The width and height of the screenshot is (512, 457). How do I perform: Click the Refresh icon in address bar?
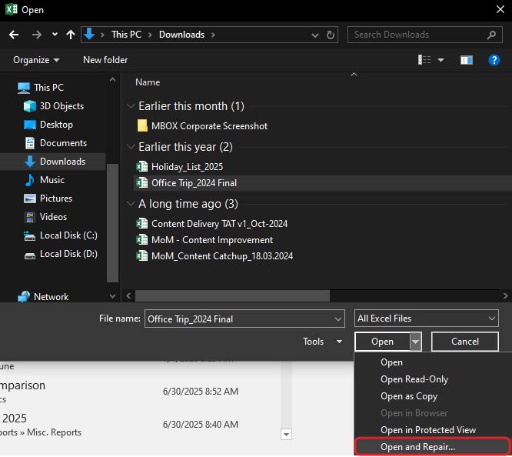331,35
